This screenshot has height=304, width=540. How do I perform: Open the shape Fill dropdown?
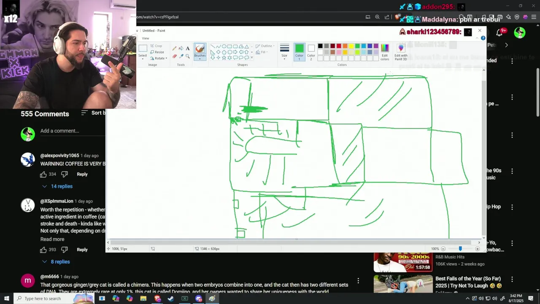tap(262, 52)
